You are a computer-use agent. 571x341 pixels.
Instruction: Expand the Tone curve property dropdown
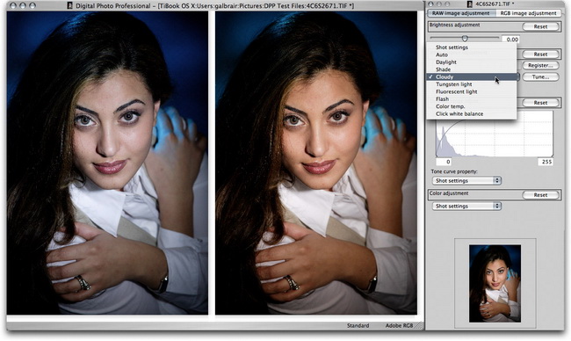(466, 181)
